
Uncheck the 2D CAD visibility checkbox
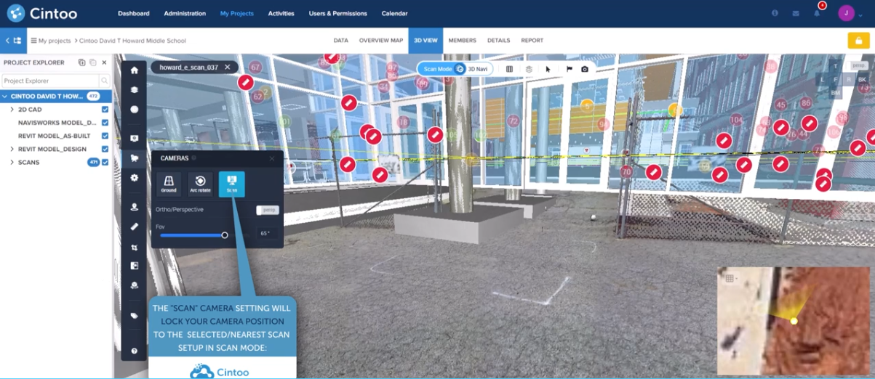[105, 110]
